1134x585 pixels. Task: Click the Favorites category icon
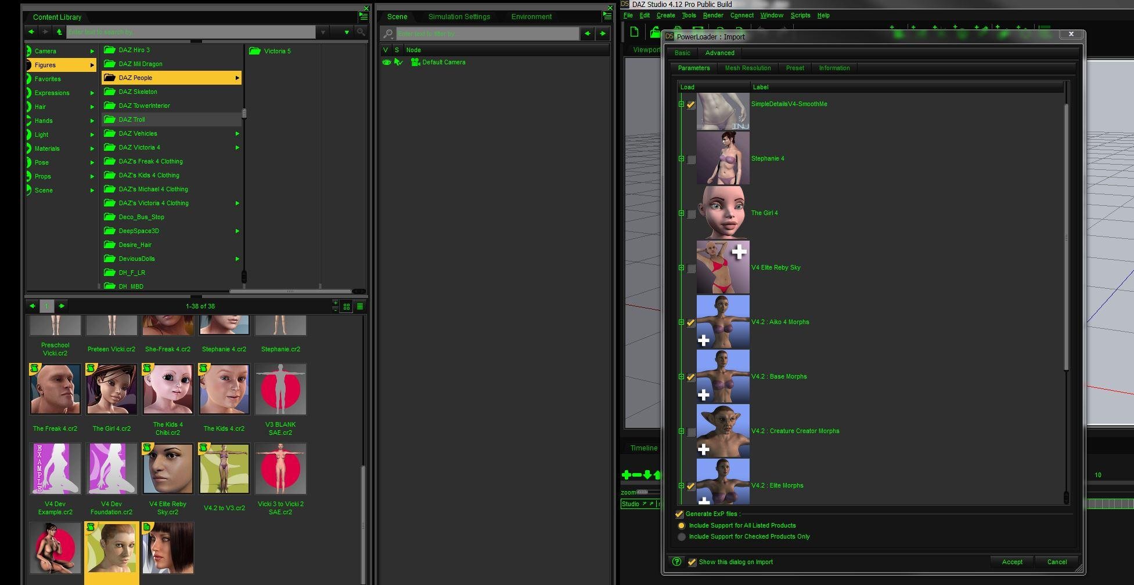[x=29, y=79]
